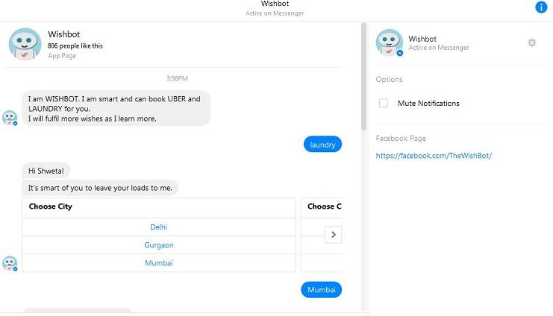This screenshot has height=316, width=553.
Task: Click the "806 people like this" text
Action: 75,45
